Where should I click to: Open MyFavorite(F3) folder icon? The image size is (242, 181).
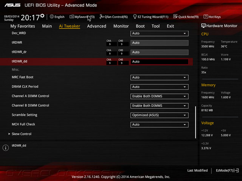[x=72, y=17]
